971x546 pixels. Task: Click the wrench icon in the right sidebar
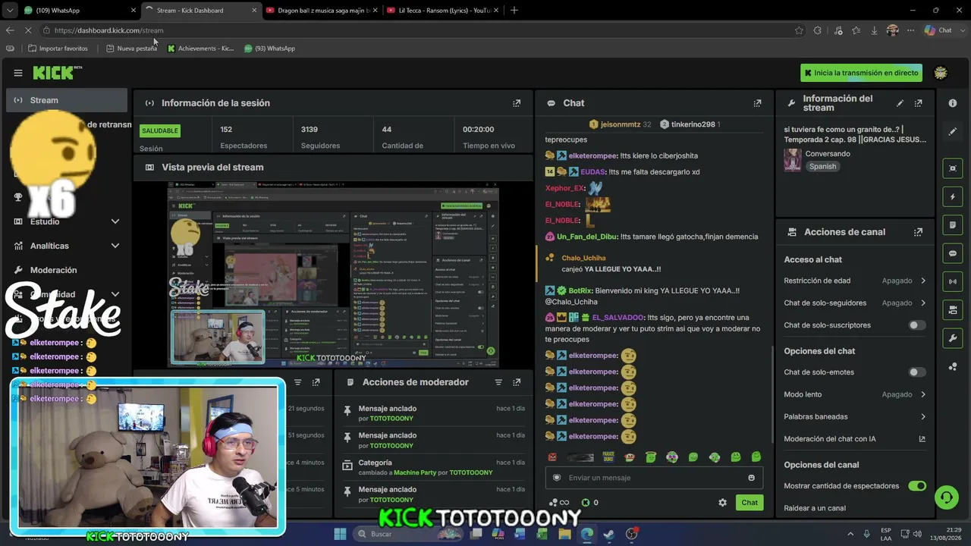coord(953,338)
